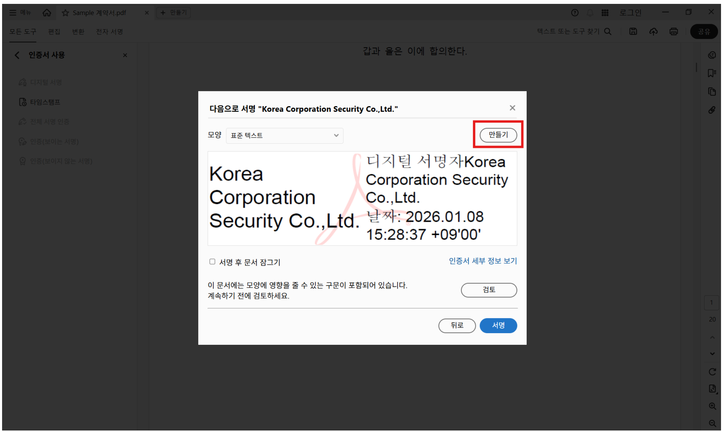The image size is (724, 432).
Task: Select the 타임스탬프 certificate option
Action: [45, 102]
